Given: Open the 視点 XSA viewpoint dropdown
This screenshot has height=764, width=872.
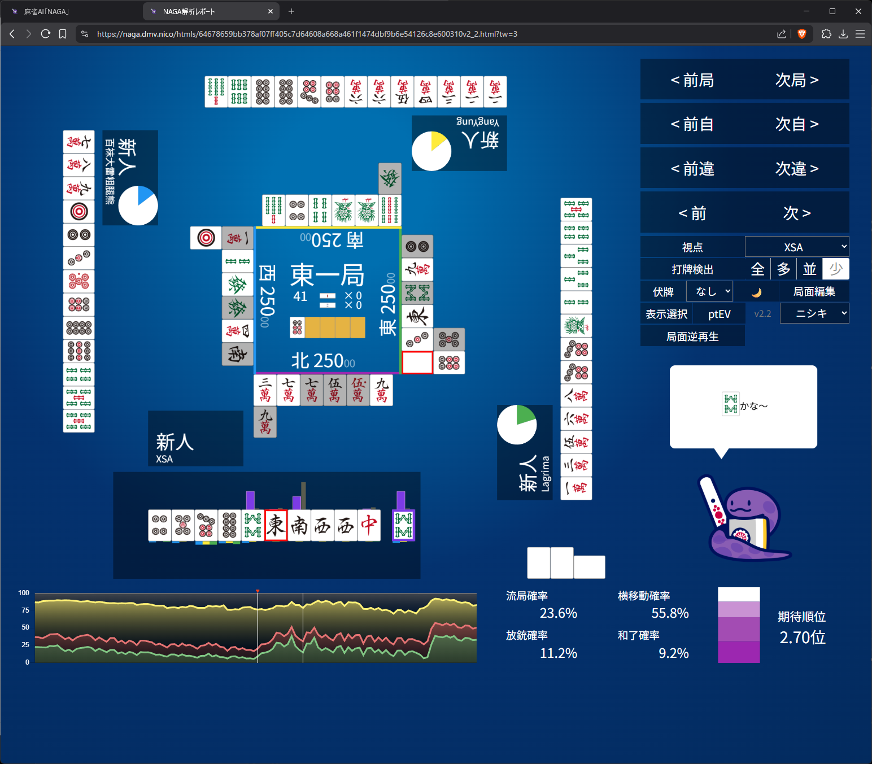Looking at the screenshot, I should tap(796, 247).
